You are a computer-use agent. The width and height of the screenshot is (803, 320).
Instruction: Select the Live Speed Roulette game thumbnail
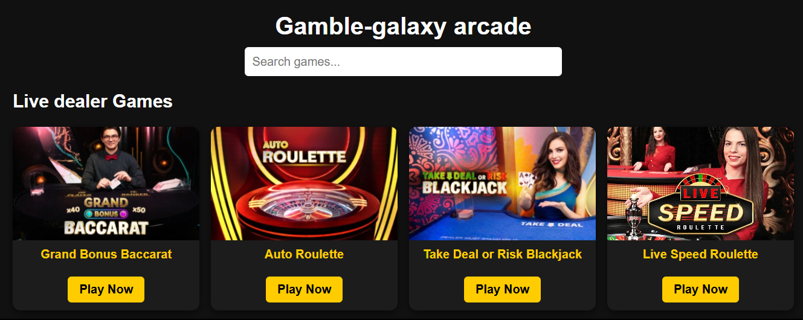pos(700,184)
